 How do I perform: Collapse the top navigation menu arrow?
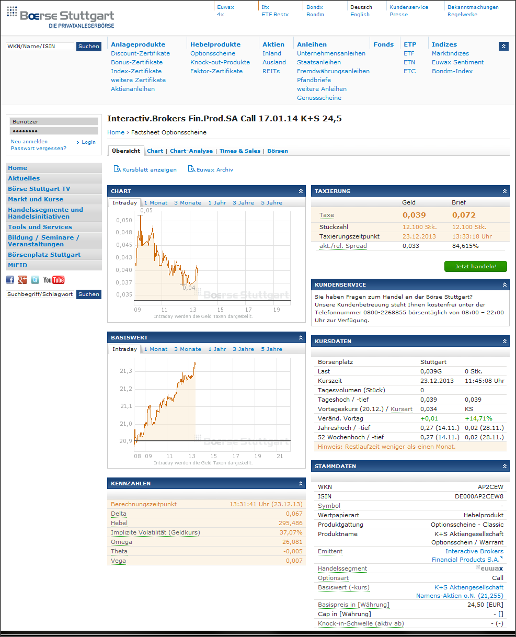(503, 46)
